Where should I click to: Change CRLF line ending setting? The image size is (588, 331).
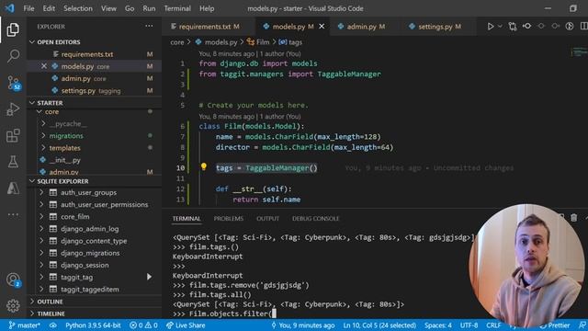coord(493,325)
